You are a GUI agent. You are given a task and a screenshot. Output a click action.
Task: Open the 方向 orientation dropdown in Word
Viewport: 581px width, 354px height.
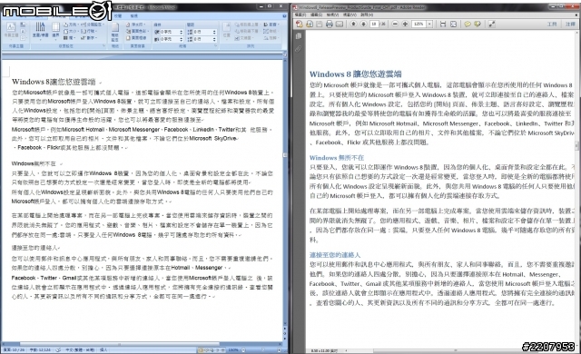(x=71, y=25)
